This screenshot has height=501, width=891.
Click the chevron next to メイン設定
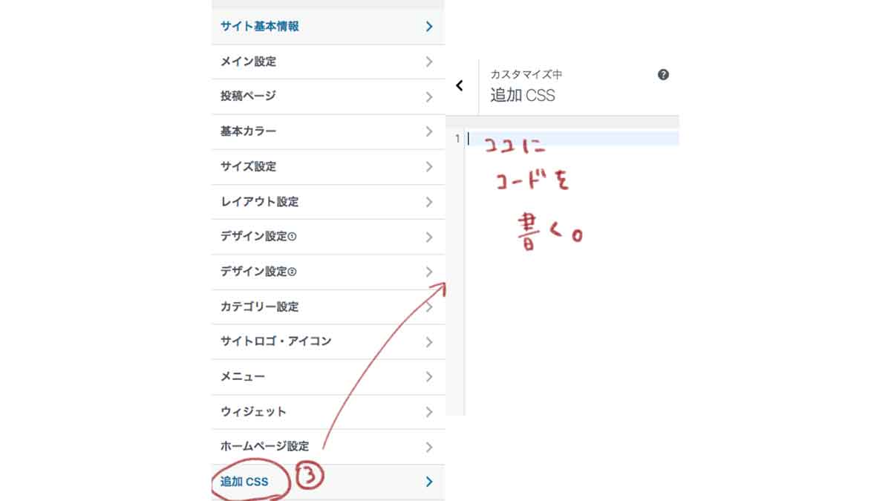(428, 62)
